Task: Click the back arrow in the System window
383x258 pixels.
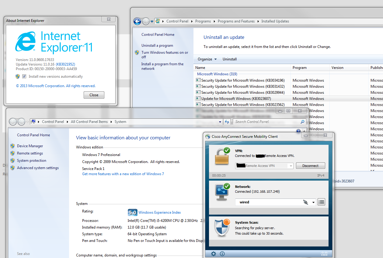Action: [13, 122]
